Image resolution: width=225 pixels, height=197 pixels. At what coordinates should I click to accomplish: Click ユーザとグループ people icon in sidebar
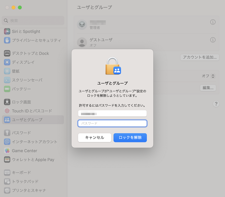7,120
